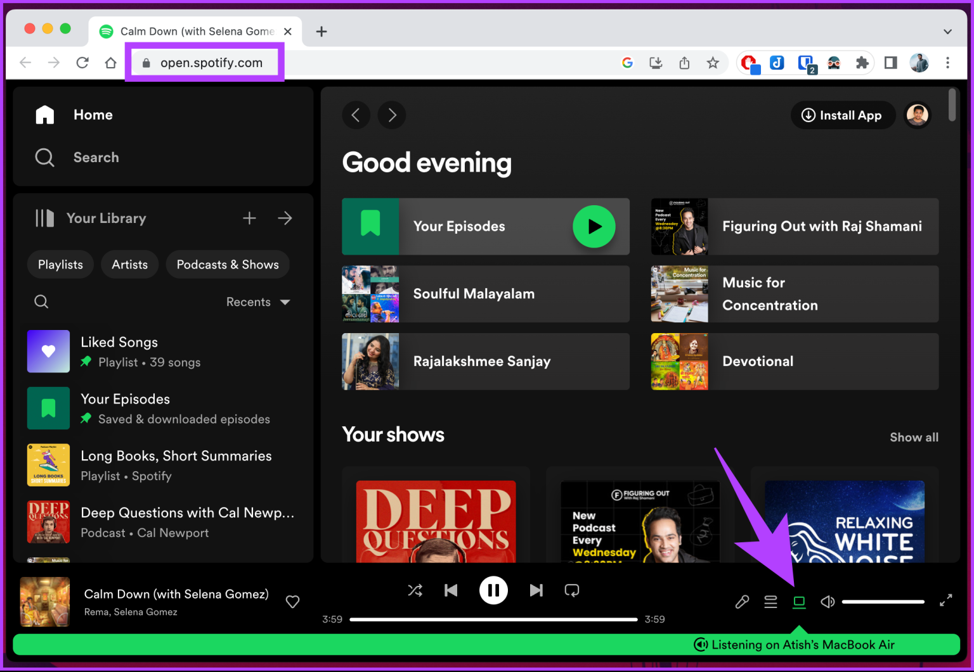Toggle repeat mode
The height and width of the screenshot is (672, 974).
pos(571,590)
